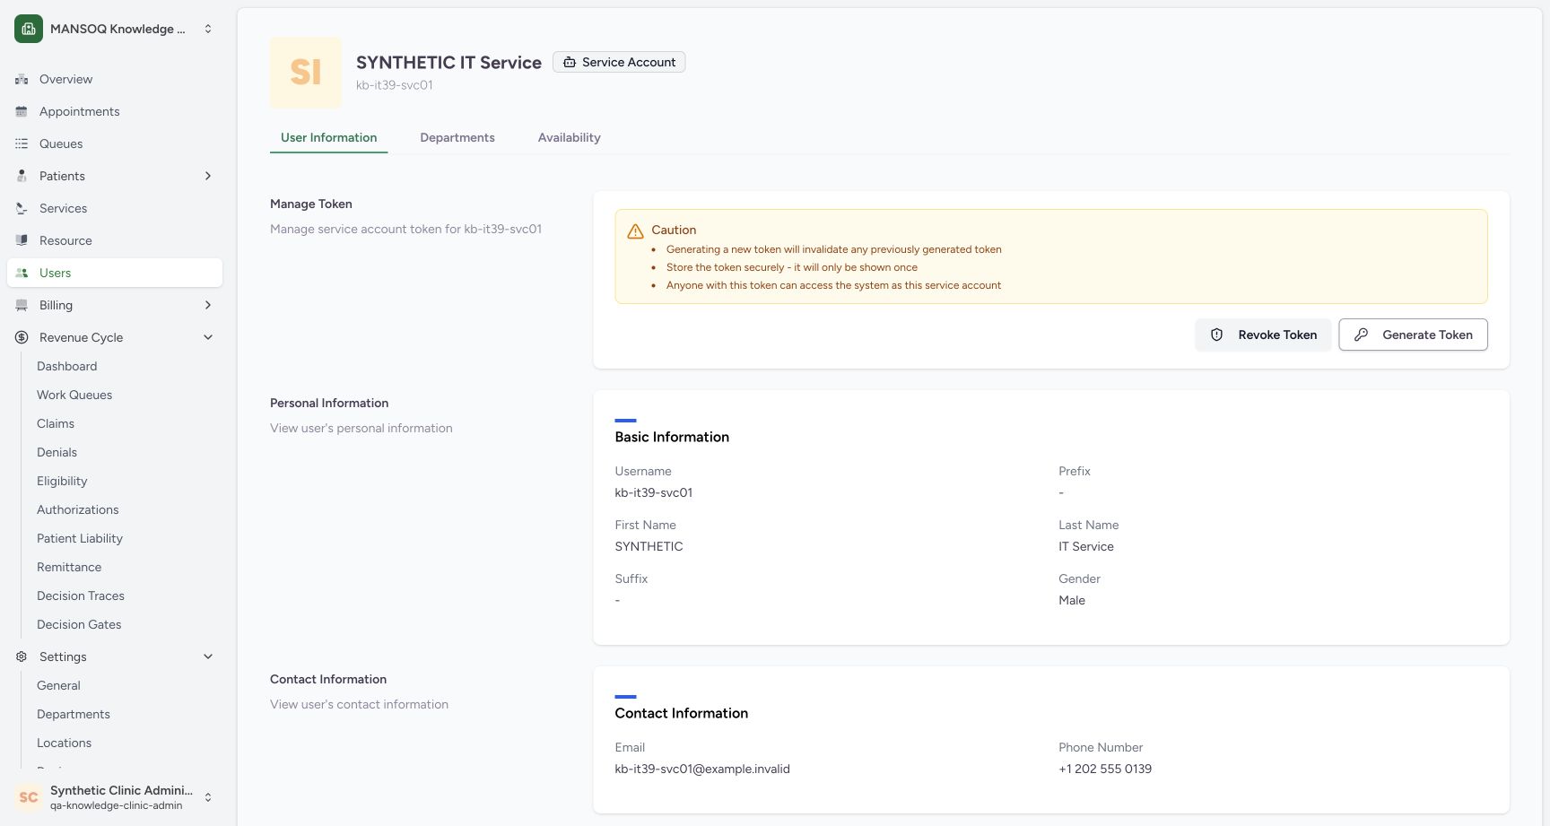1550x826 pixels.
Task: Click the Billing sidebar icon
Action: point(22,305)
